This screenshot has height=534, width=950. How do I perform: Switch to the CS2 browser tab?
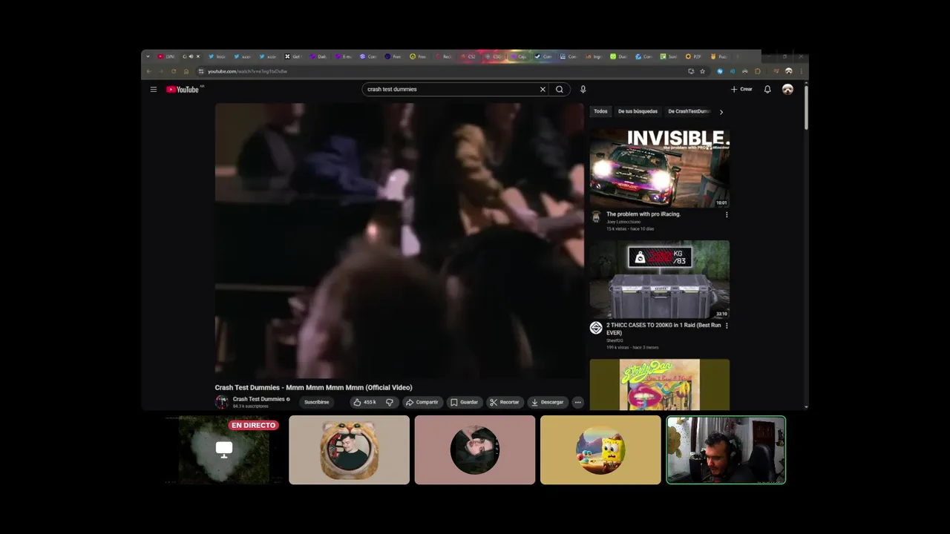(x=469, y=56)
